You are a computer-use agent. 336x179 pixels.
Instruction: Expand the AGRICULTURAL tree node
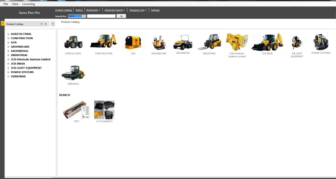tap(8, 34)
